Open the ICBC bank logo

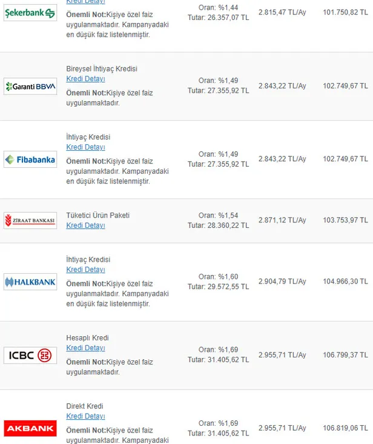pos(30,355)
